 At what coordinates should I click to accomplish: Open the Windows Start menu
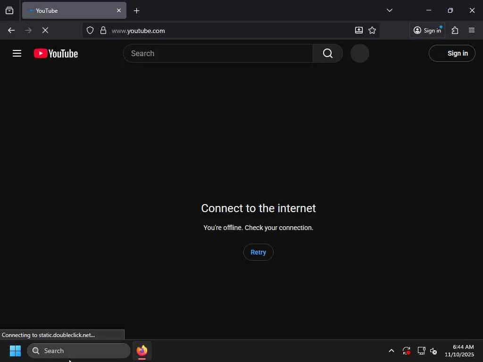15,351
